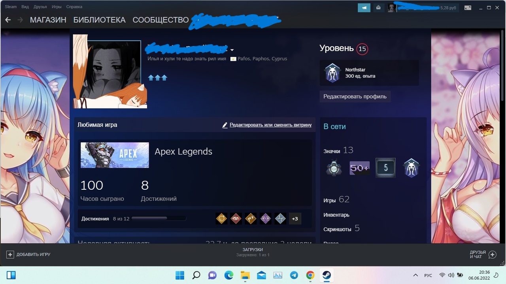Expand the profile name dropdown arrow
This screenshot has height=284, width=506.
tap(232, 50)
